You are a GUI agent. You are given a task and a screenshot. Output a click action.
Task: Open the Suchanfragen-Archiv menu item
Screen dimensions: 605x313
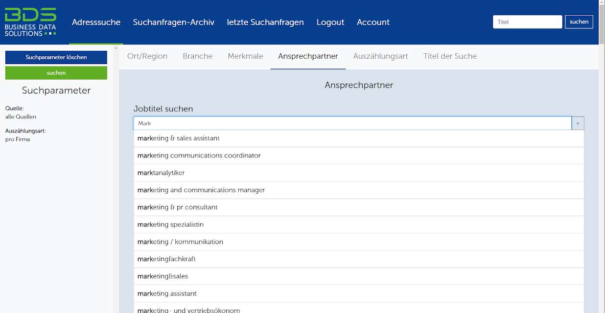pyautogui.click(x=174, y=22)
